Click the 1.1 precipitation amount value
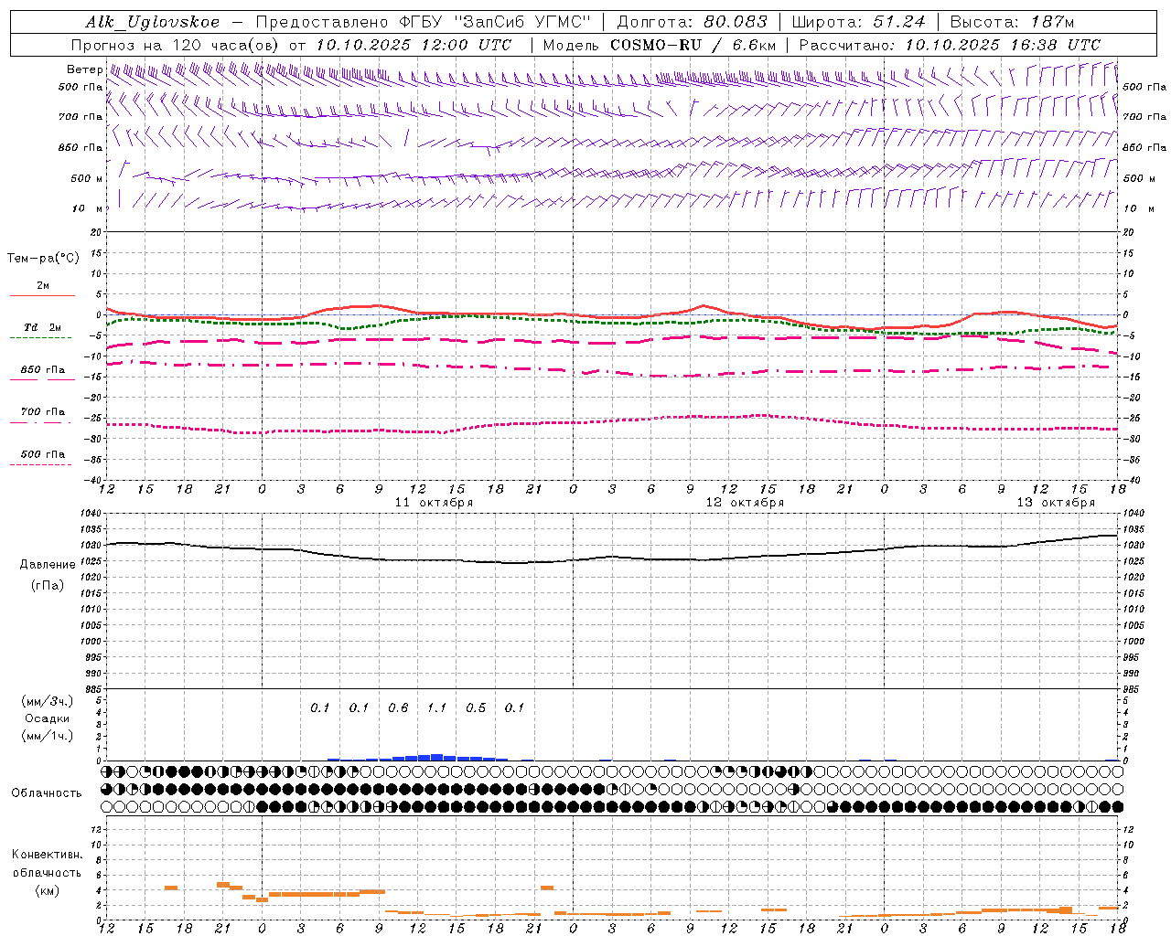This screenshot has width=1171, height=936. tap(437, 707)
